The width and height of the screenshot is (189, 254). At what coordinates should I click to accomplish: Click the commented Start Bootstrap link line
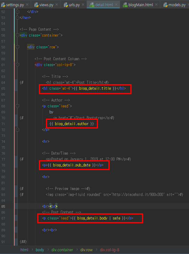(84, 118)
